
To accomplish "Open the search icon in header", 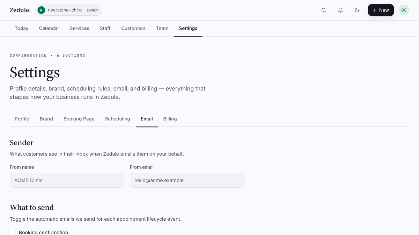I will pyautogui.click(x=324, y=10).
